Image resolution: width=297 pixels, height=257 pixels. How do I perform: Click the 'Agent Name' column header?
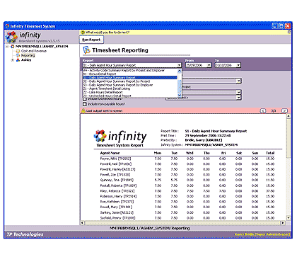click(x=110, y=153)
